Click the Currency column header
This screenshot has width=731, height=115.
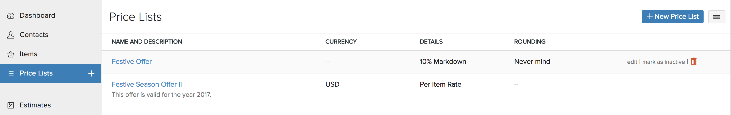tap(341, 42)
